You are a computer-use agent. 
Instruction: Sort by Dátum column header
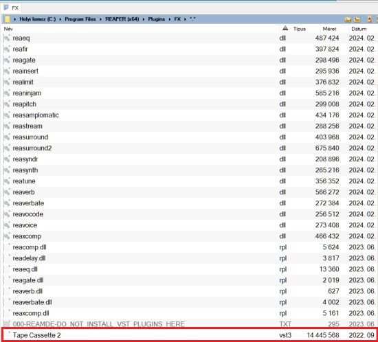point(359,29)
